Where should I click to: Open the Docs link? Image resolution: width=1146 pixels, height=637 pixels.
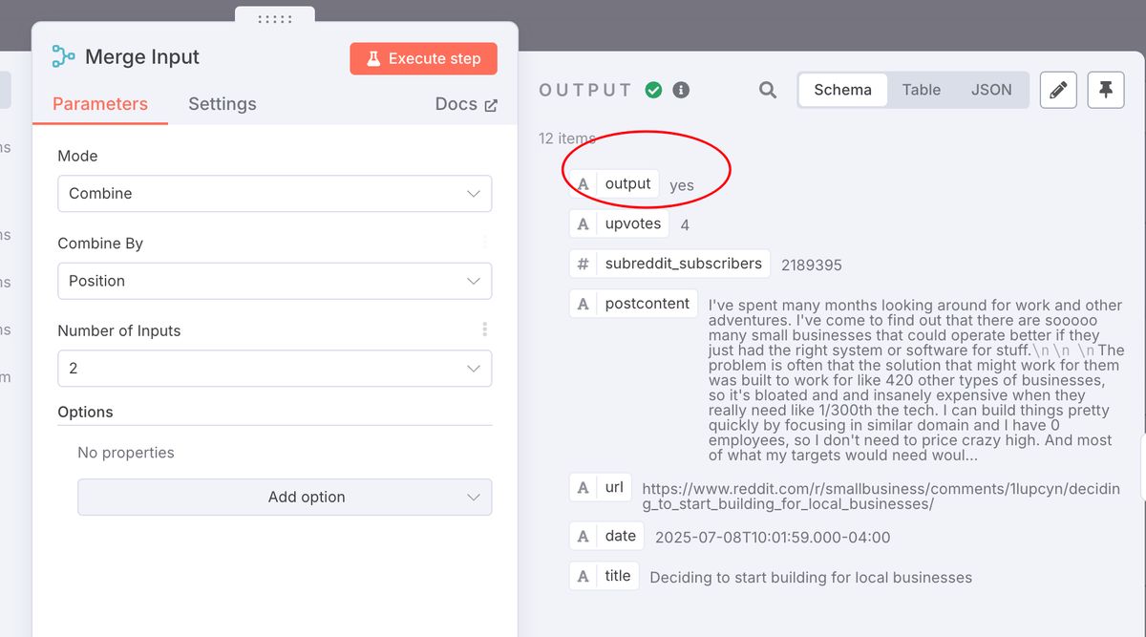465,104
